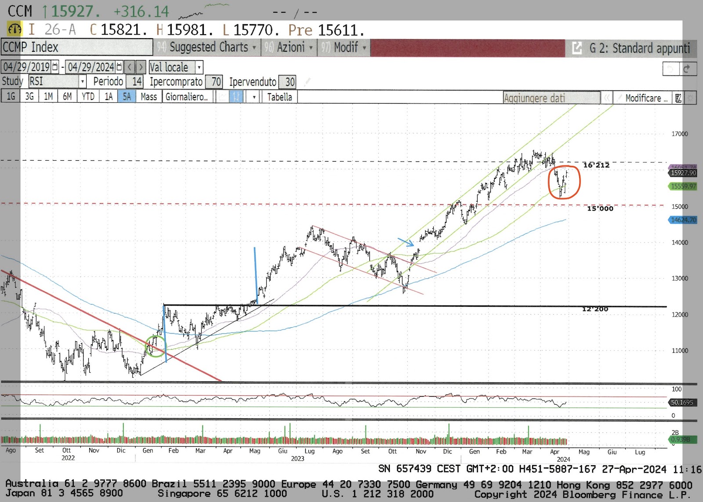703x502 pixels.
Task: Click the redo arrow icon
Action: coord(688,69)
